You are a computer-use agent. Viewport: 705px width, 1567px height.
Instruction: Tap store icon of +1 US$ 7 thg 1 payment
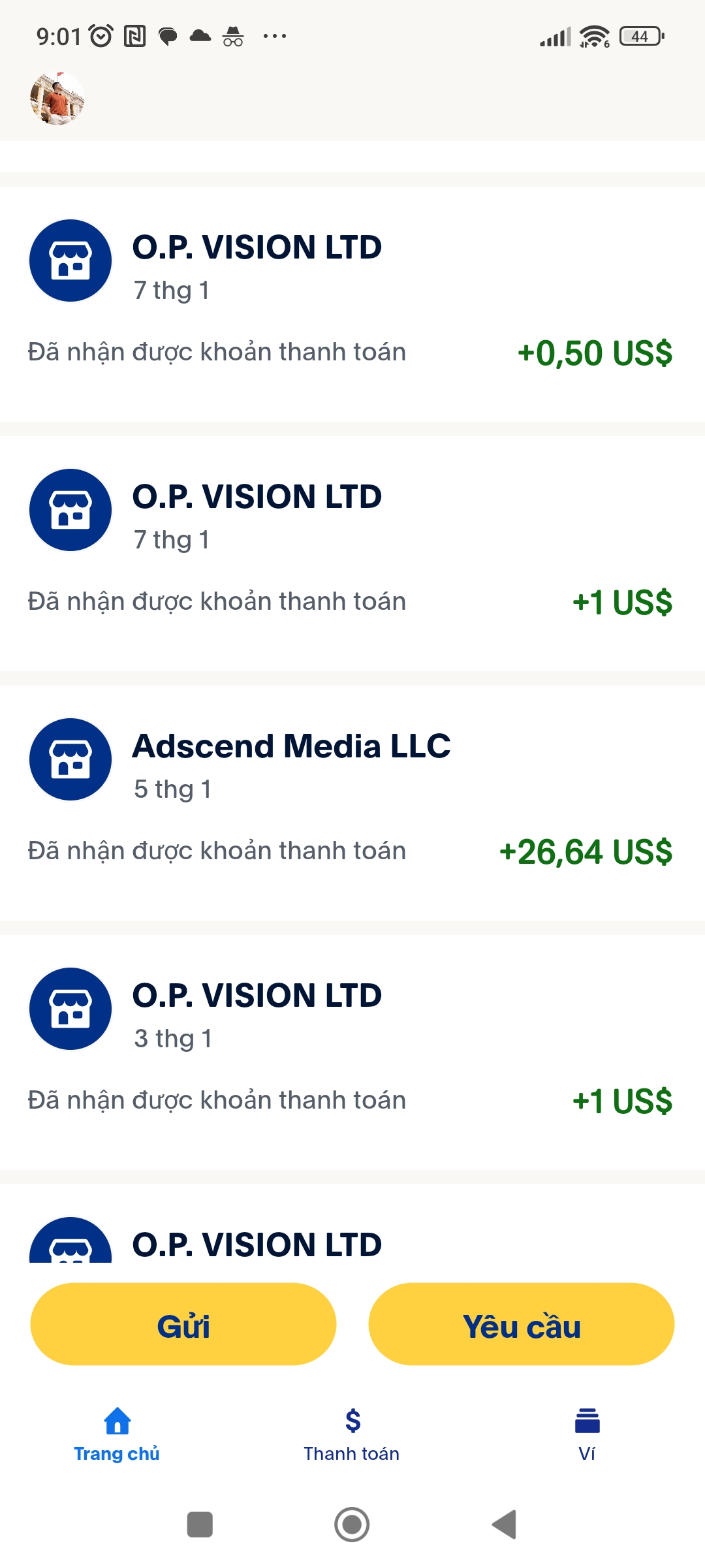70,510
